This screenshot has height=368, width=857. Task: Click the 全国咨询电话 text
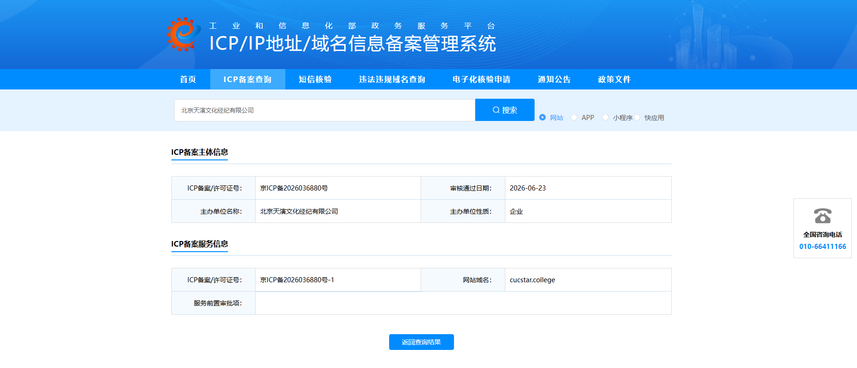tap(823, 235)
